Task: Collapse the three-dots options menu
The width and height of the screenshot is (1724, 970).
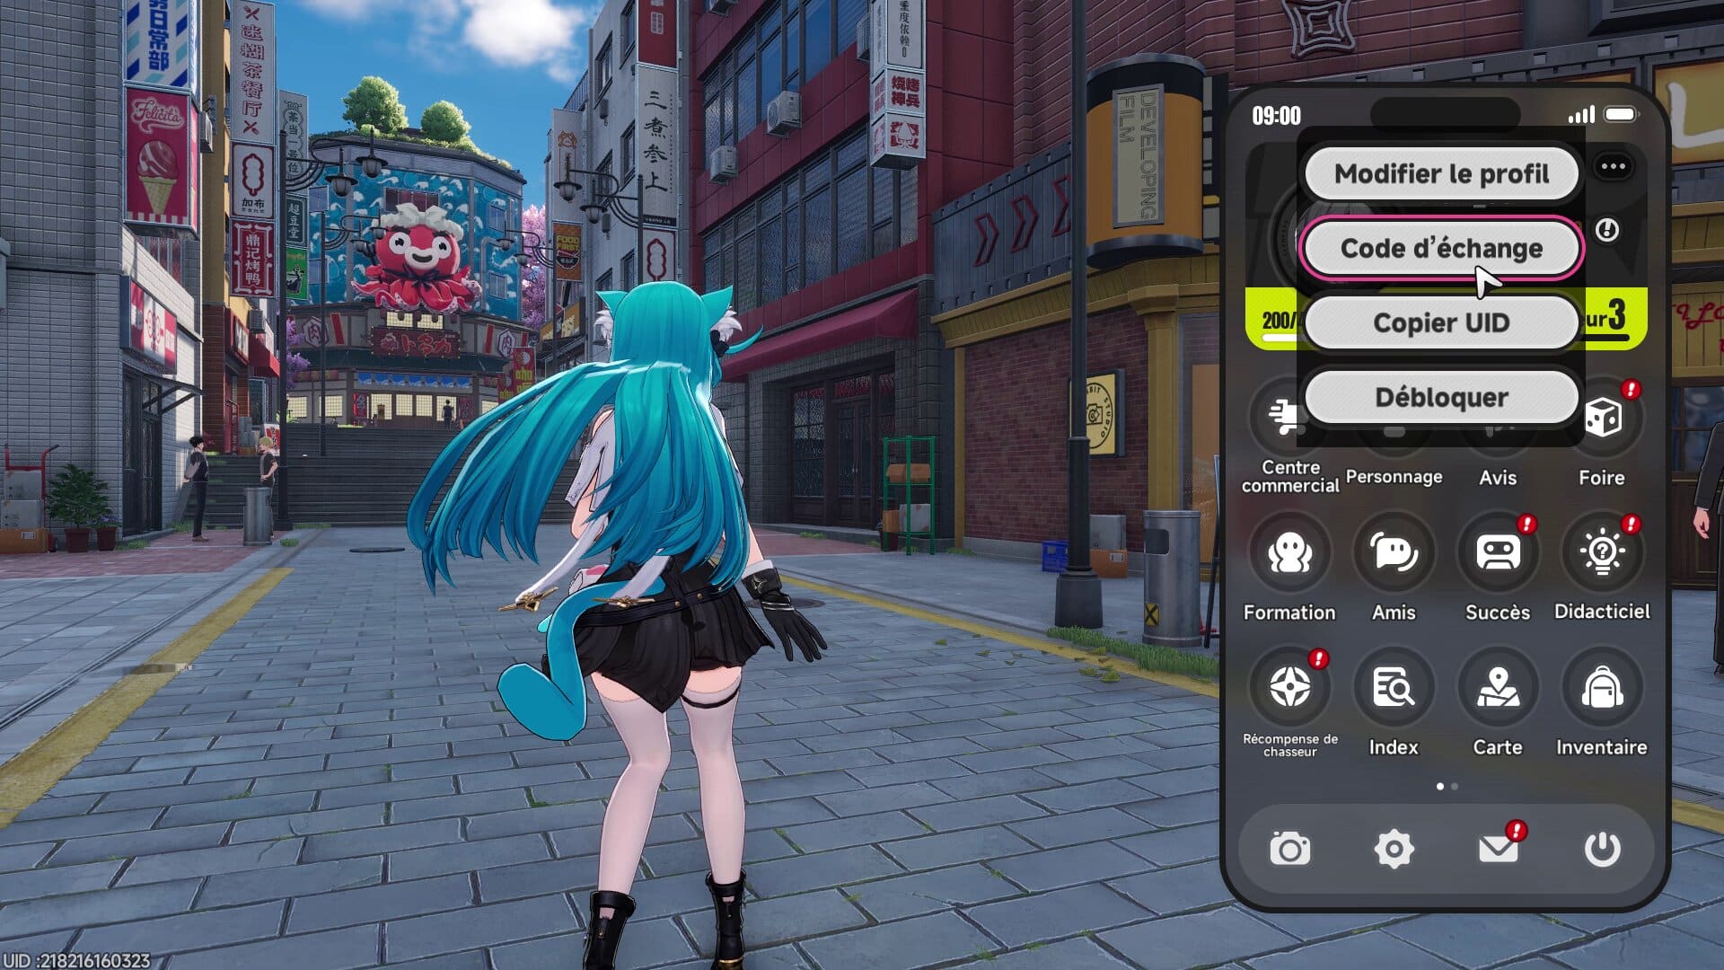Action: pyautogui.click(x=1613, y=166)
